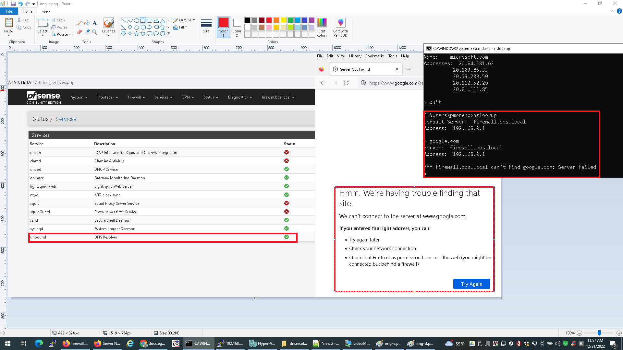Select the Color picker eyedropper tool
The width and height of the screenshot is (623, 350).
point(87,32)
